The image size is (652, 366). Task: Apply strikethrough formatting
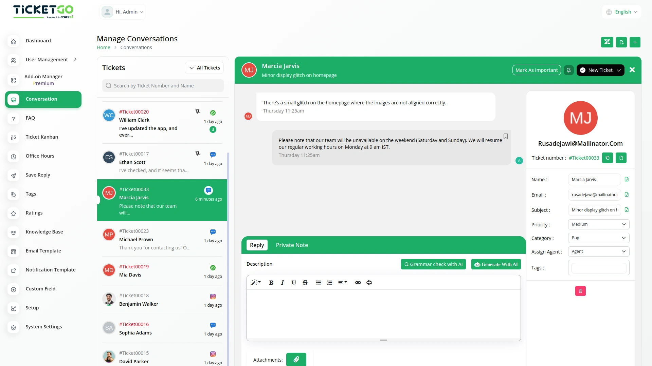click(x=305, y=282)
